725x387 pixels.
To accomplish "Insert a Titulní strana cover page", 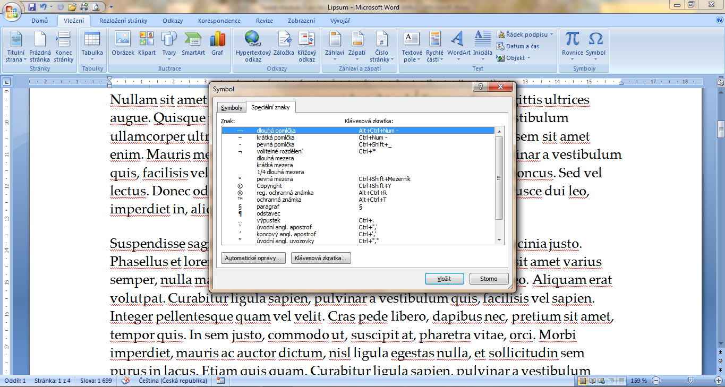I will [15, 47].
